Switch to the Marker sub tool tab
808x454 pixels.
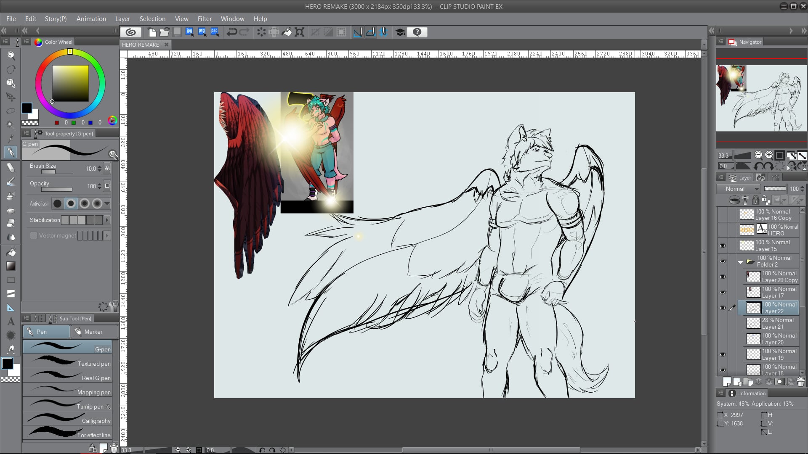93,332
